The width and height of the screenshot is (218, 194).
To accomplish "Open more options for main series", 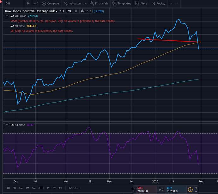I will 89,11.
